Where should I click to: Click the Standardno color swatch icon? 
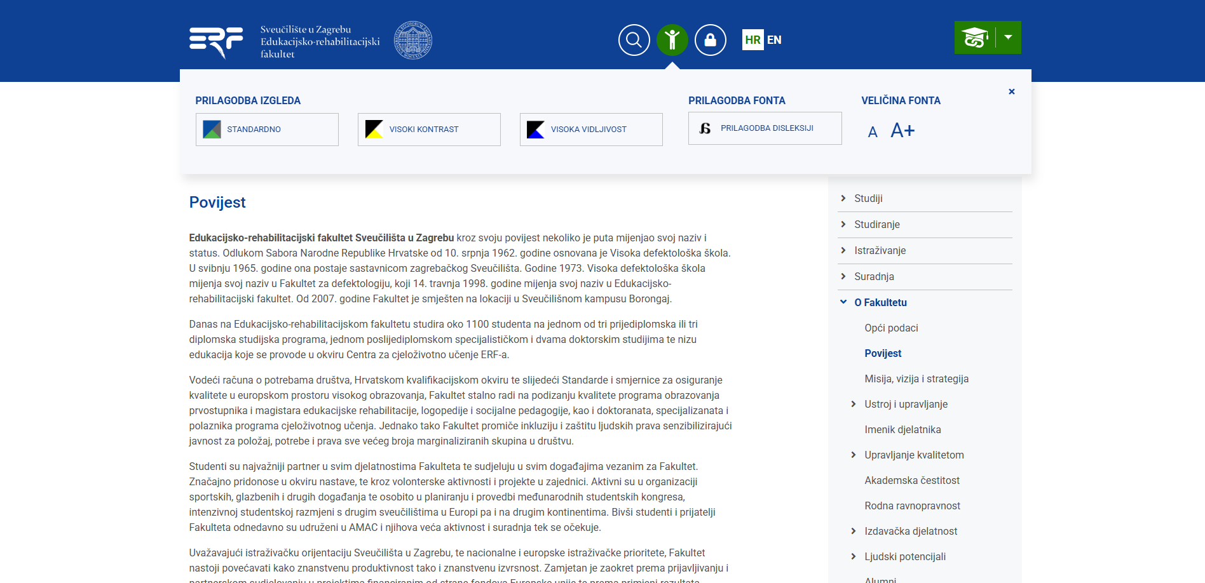[212, 130]
